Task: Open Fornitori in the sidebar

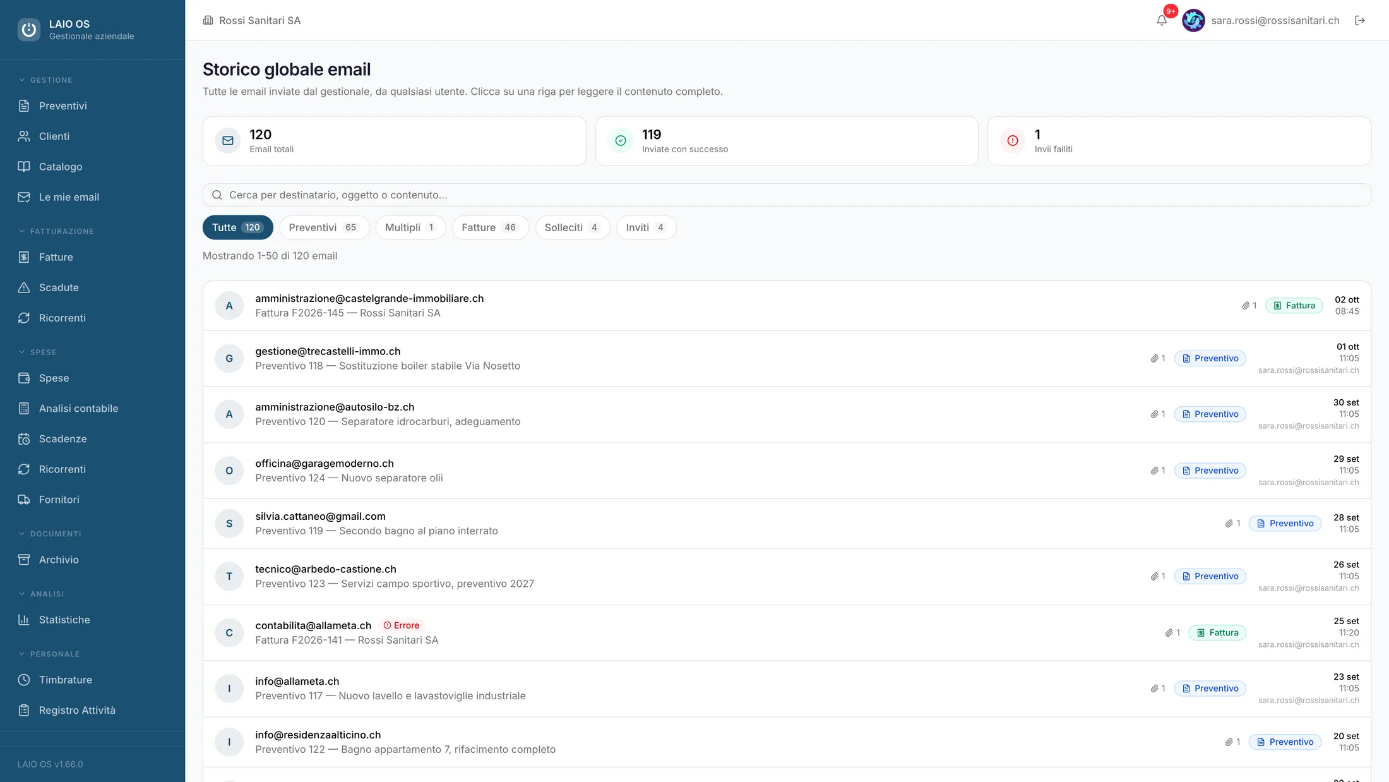Action: tap(92, 499)
